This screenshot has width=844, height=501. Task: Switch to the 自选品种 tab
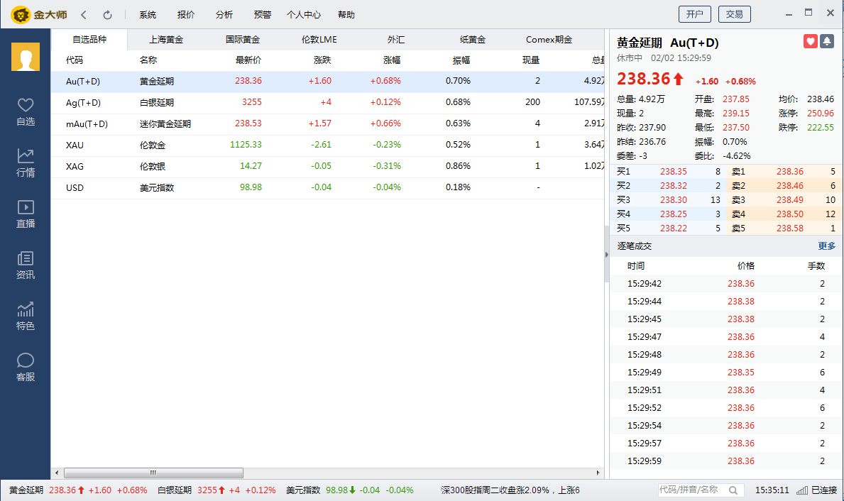[89, 39]
